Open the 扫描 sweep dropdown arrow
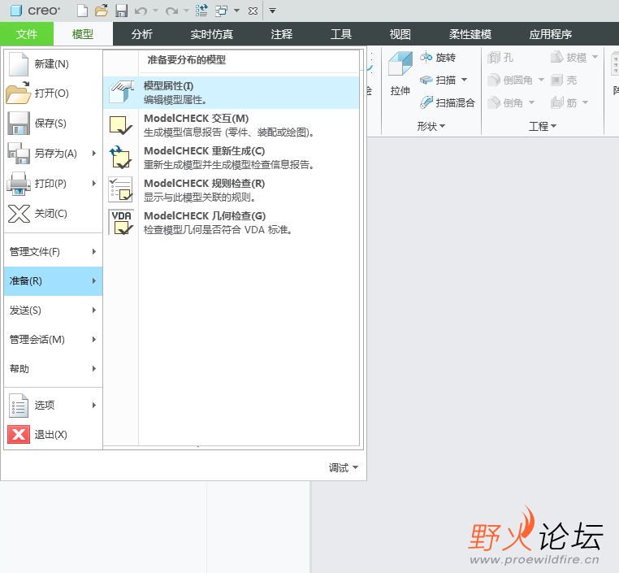The image size is (619, 573). coord(465,80)
